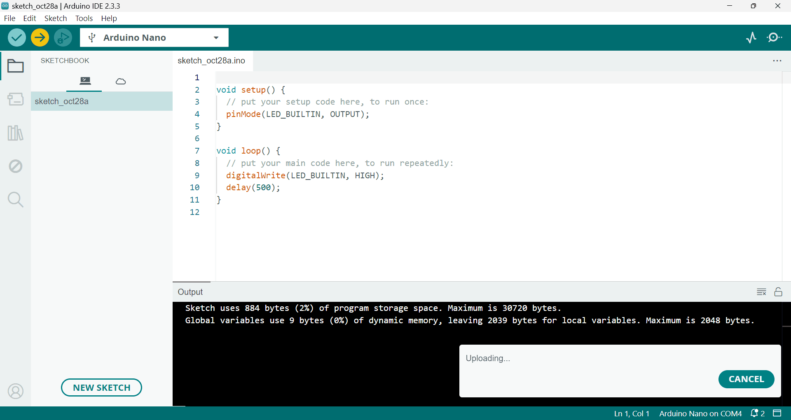The height and width of the screenshot is (420, 791).
Task: Open the editor tab three-dots menu
Action: (777, 61)
